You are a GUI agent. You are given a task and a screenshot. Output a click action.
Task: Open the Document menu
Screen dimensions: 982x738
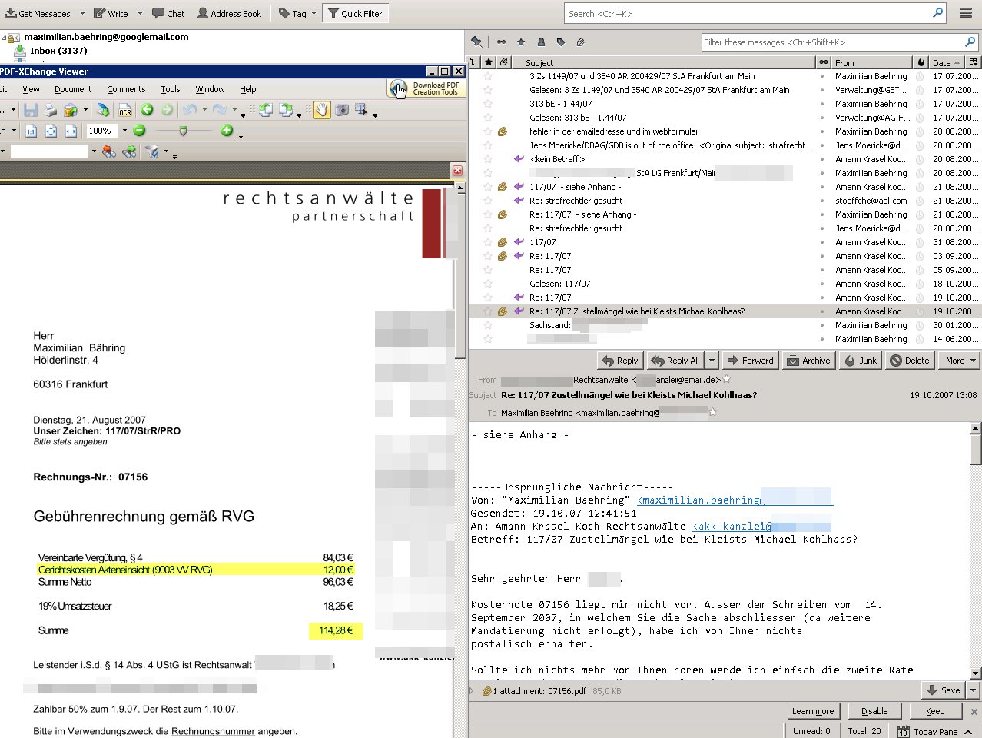[x=73, y=89]
